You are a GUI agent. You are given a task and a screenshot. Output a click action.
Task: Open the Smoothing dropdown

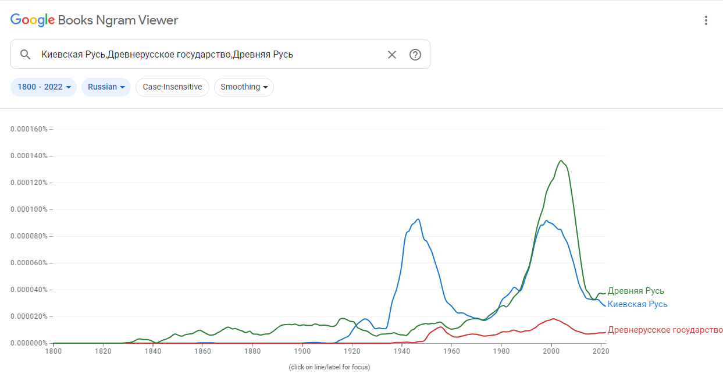pyautogui.click(x=244, y=87)
